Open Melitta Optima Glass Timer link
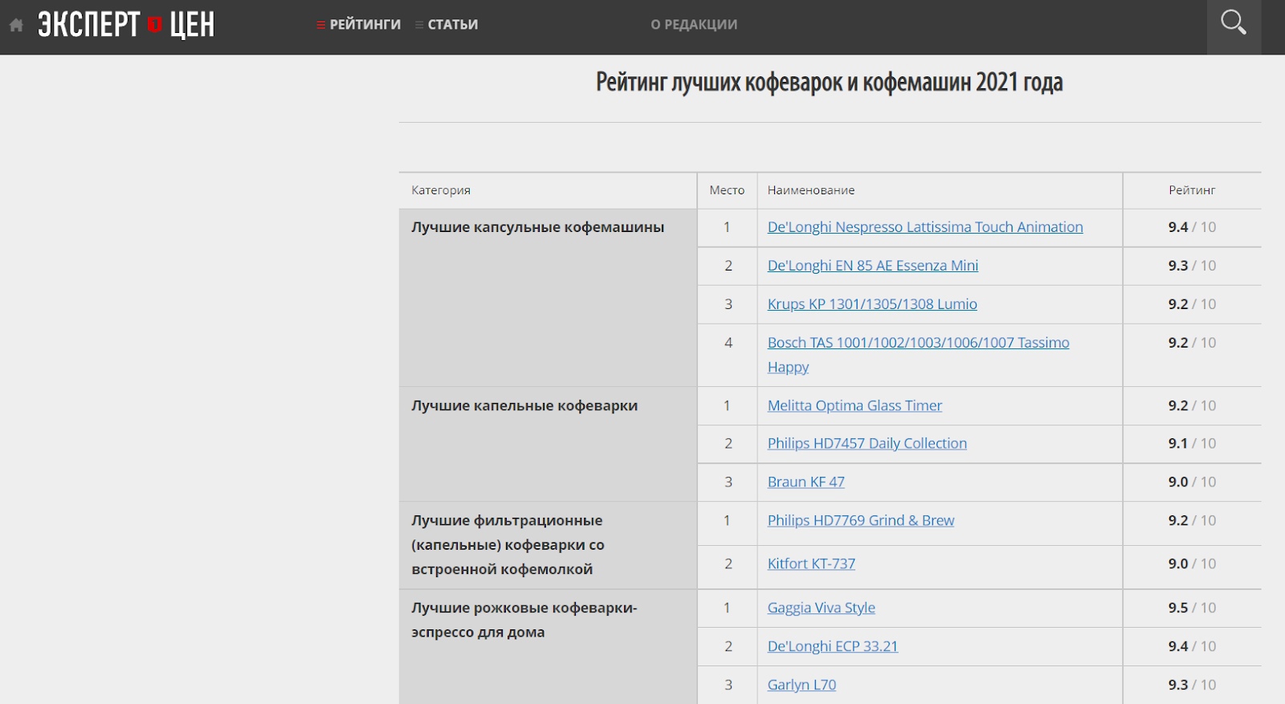 (x=855, y=405)
